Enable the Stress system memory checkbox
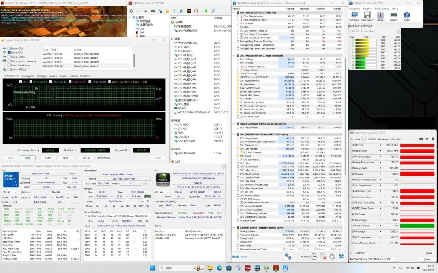Screen dimensions: 438x273 tap(9, 61)
